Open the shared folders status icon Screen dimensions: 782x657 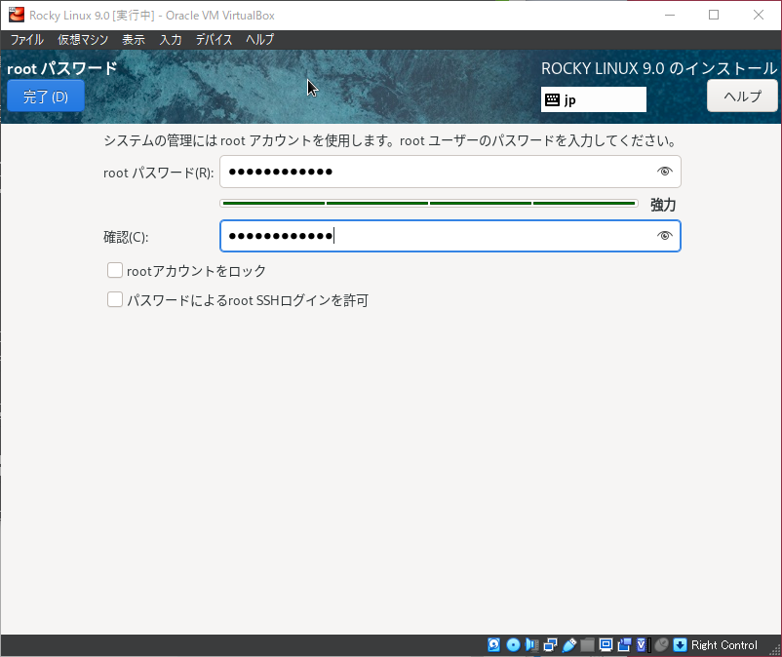point(587,644)
